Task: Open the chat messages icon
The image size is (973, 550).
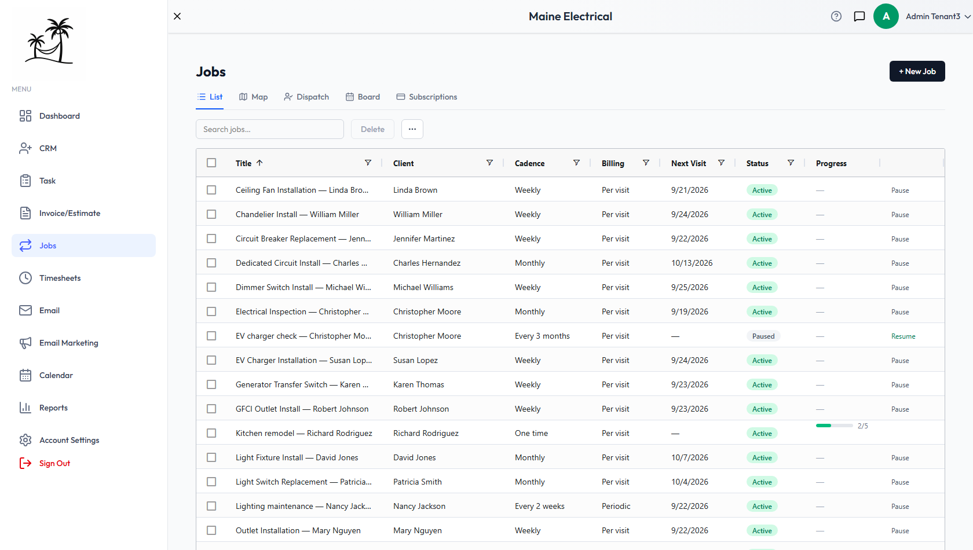Action: coord(859,16)
